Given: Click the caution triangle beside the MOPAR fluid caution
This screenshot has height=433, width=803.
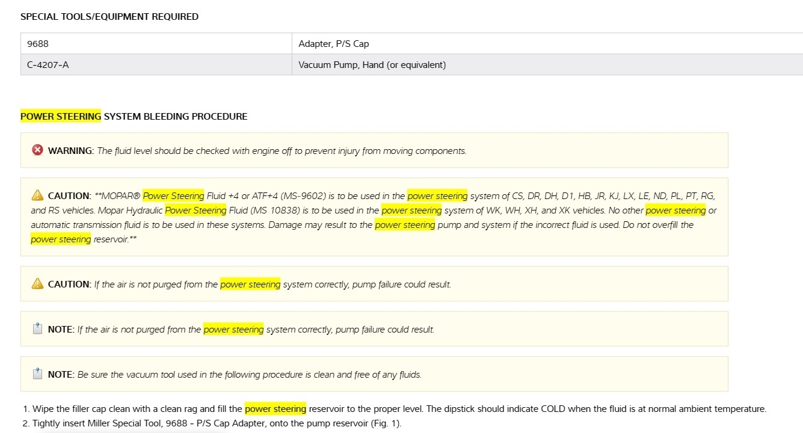Looking at the screenshot, I should tap(37, 195).
